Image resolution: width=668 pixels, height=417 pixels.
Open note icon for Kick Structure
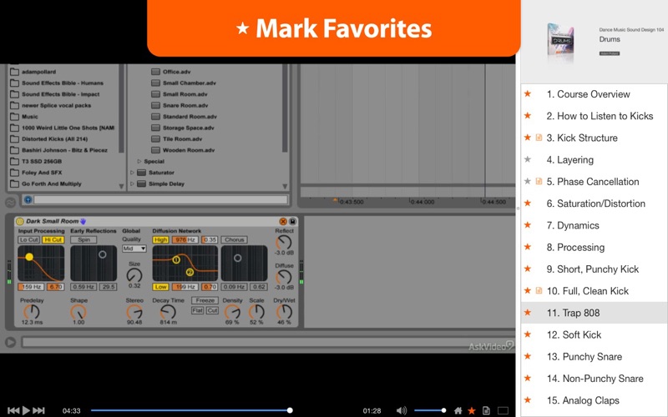(x=539, y=138)
